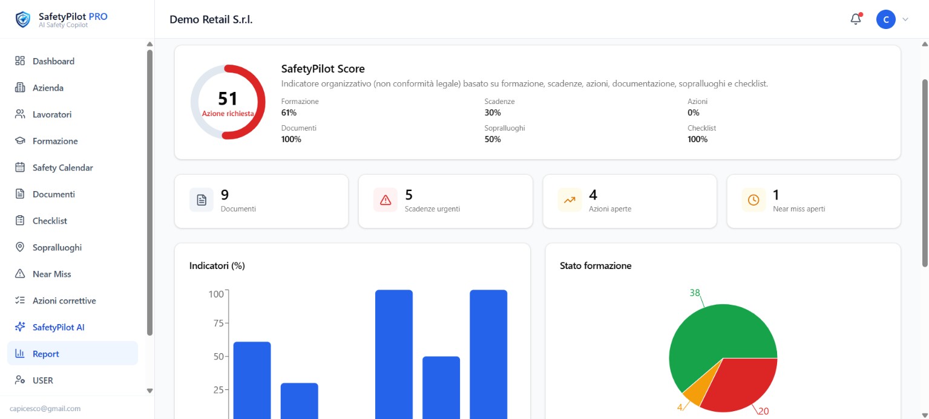
Task: Click the USER settings icon
Action: (x=20, y=380)
